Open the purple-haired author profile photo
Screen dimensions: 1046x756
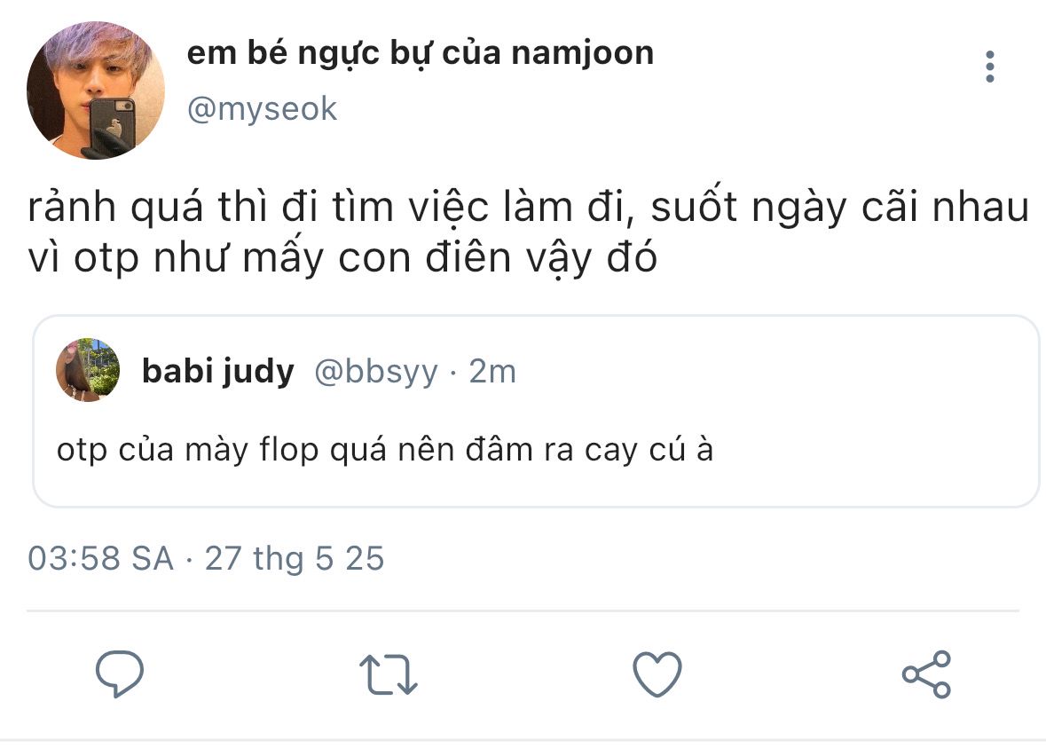click(x=96, y=91)
